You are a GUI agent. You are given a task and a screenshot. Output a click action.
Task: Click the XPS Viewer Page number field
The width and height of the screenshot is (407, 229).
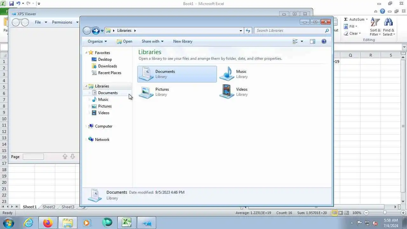tap(33, 156)
